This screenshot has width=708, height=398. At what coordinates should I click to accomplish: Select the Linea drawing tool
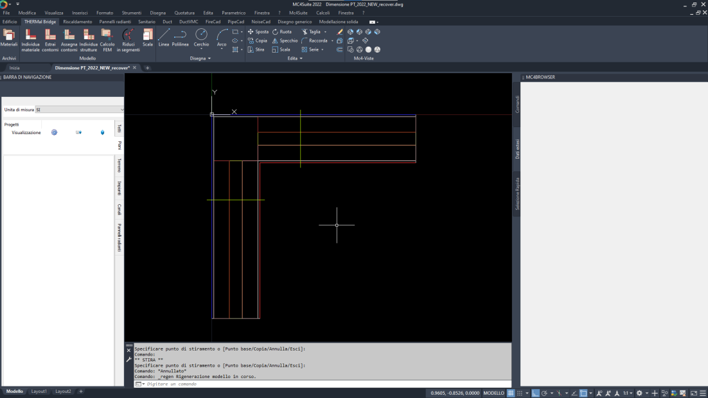[164, 38]
